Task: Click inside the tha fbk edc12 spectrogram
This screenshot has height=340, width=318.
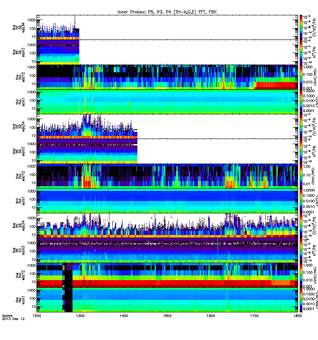Action: click(x=167, y=77)
